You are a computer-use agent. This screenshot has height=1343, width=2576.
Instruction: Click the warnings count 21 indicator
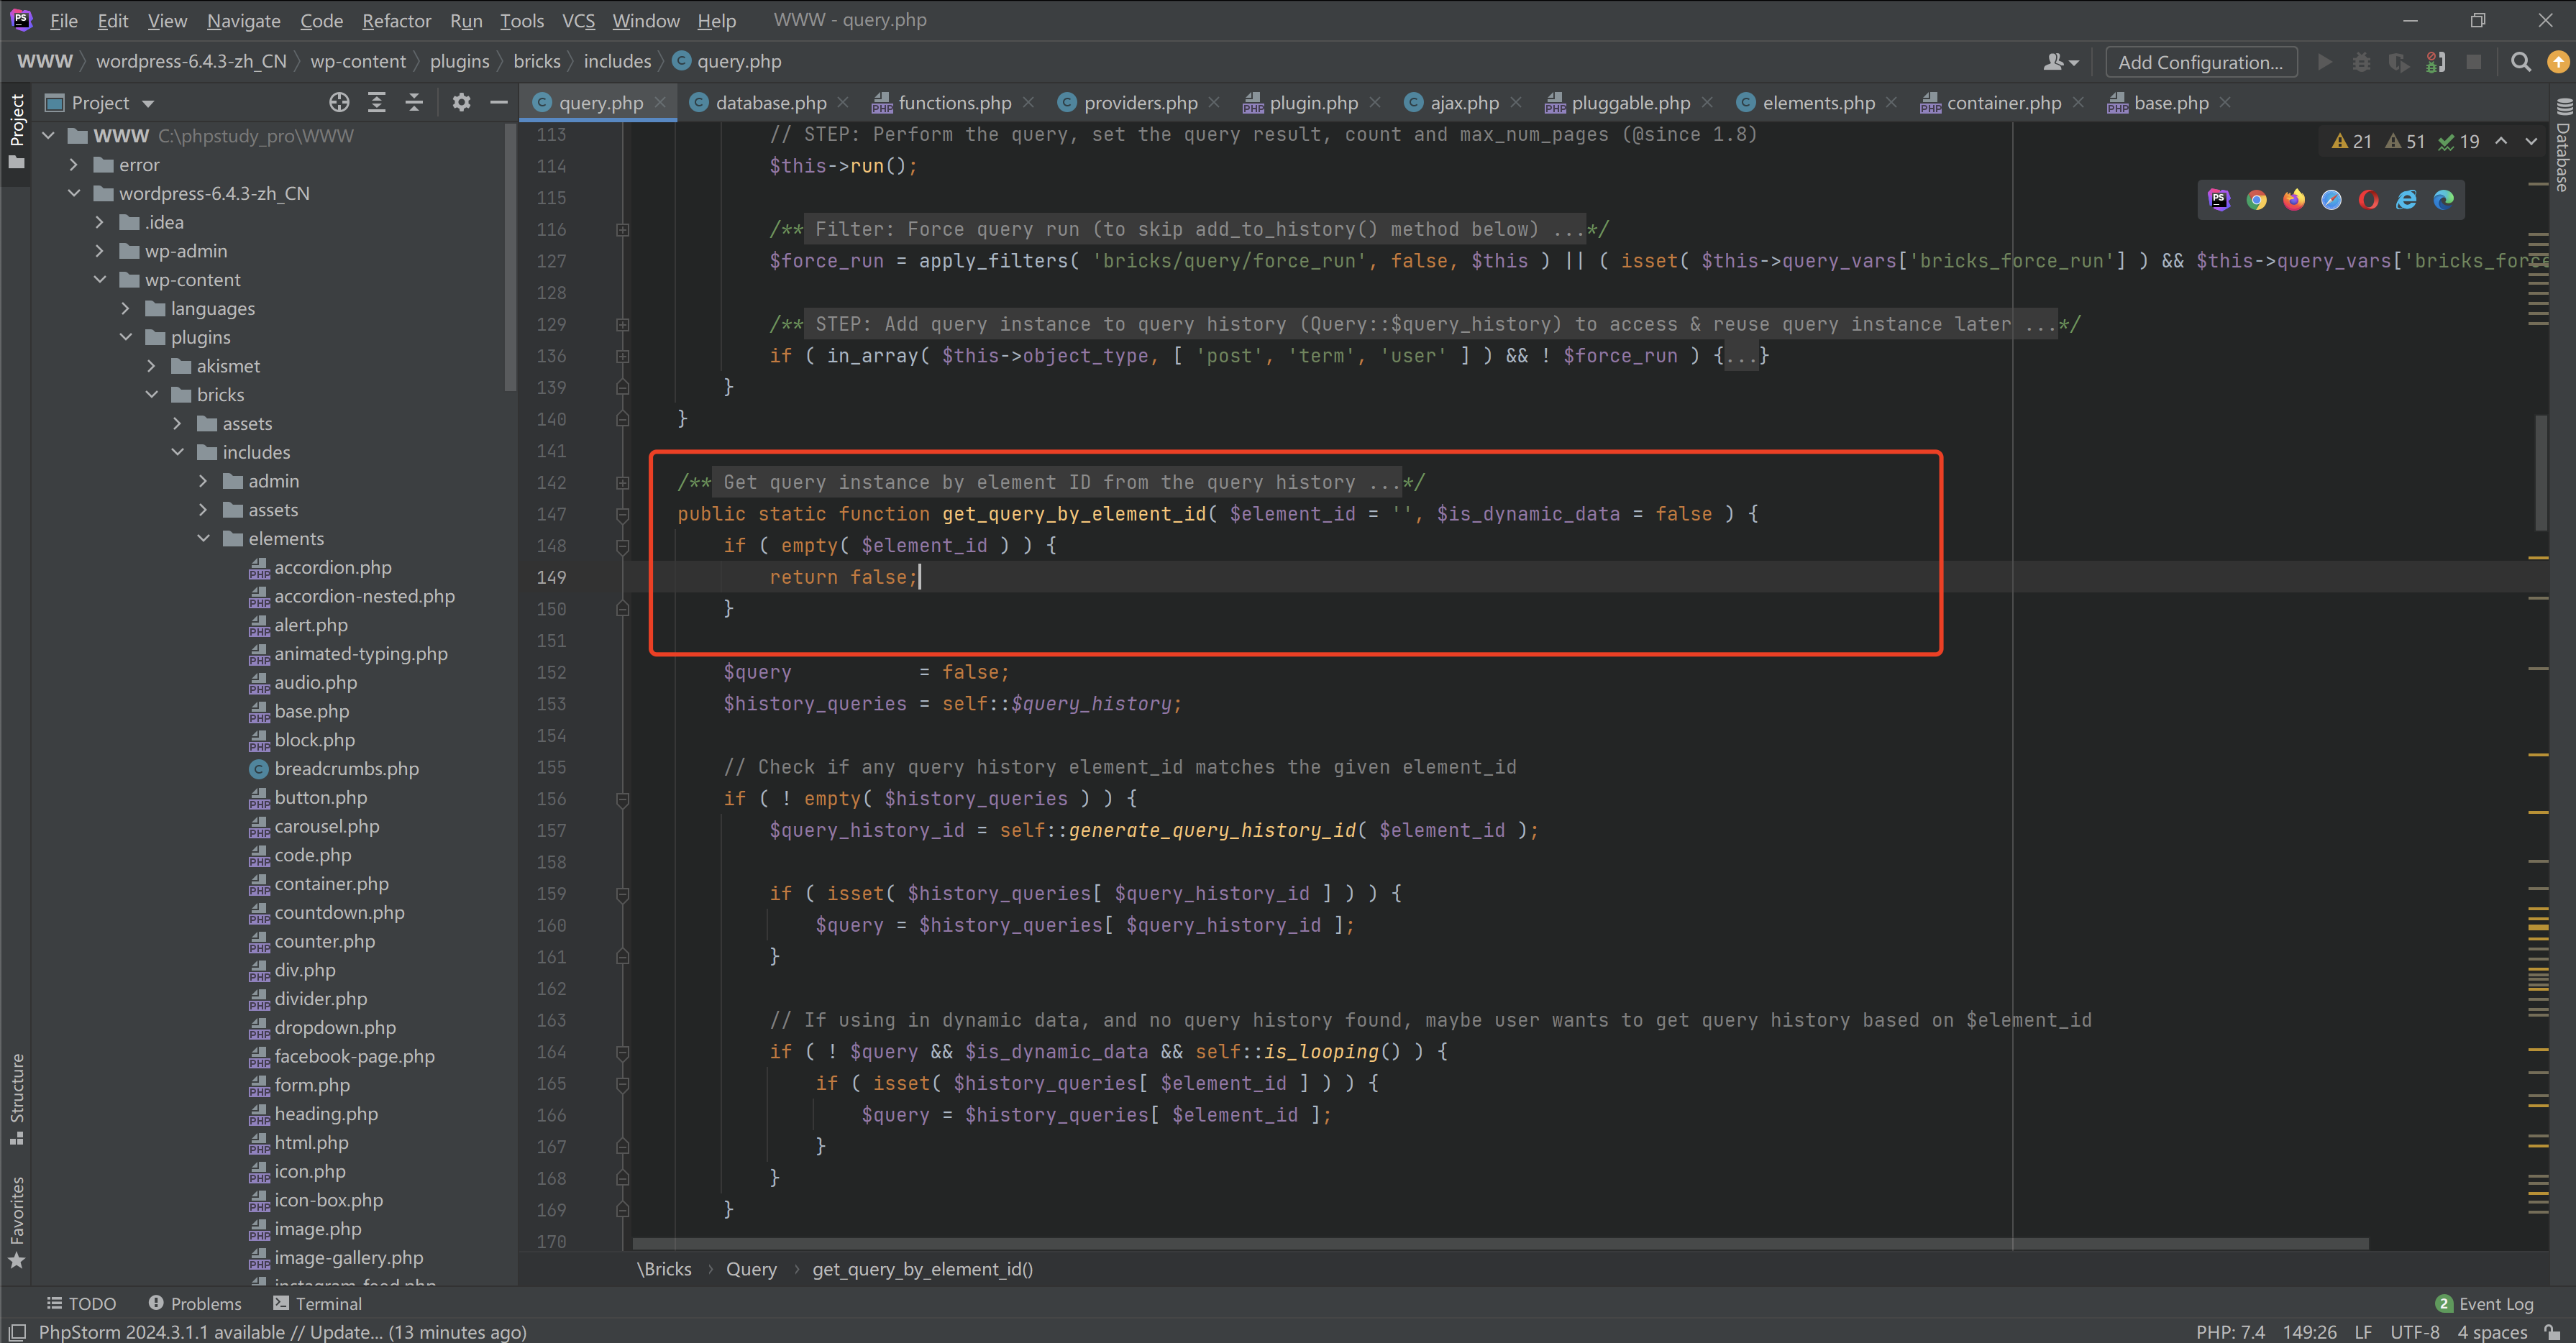[x=2351, y=142]
